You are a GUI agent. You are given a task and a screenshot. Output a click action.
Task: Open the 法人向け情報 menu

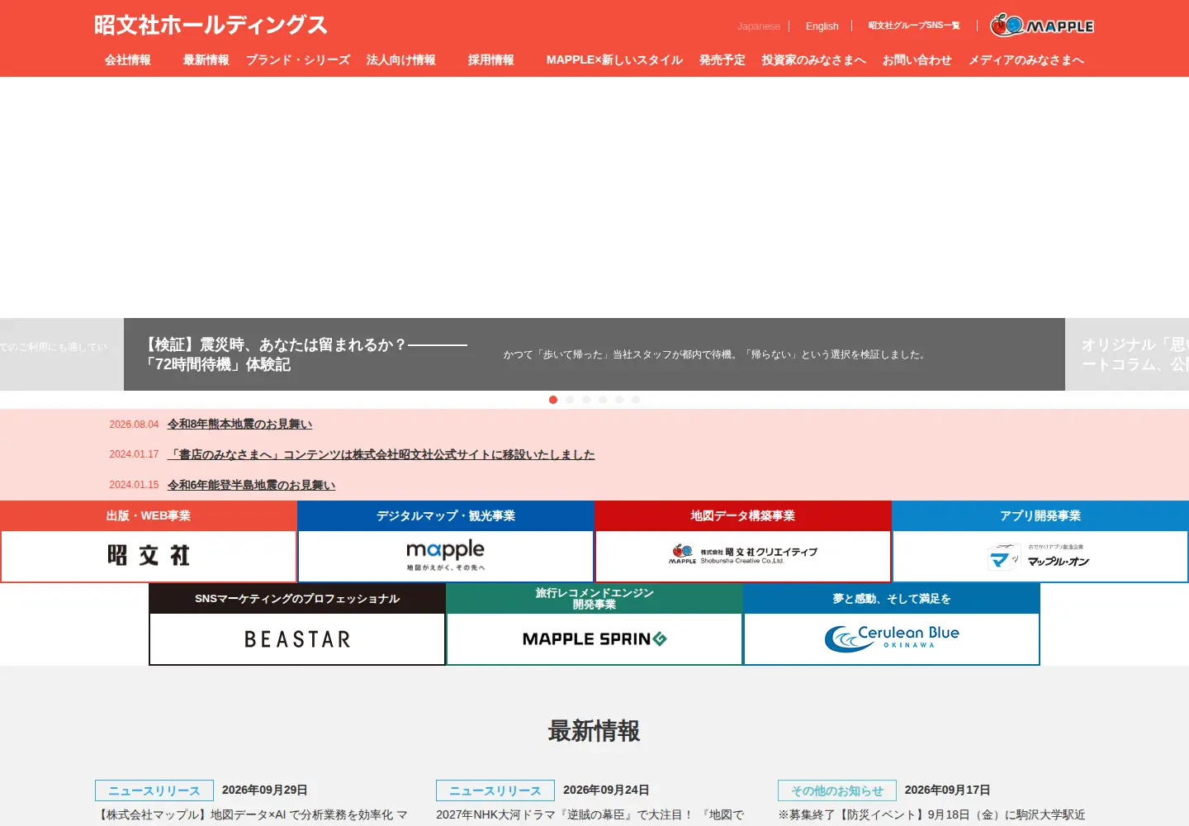click(x=401, y=59)
